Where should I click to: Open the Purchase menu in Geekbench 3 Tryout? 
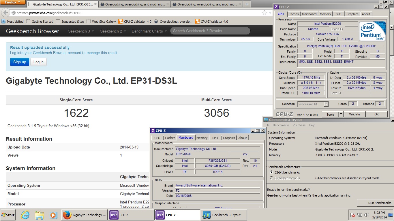(299, 125)
